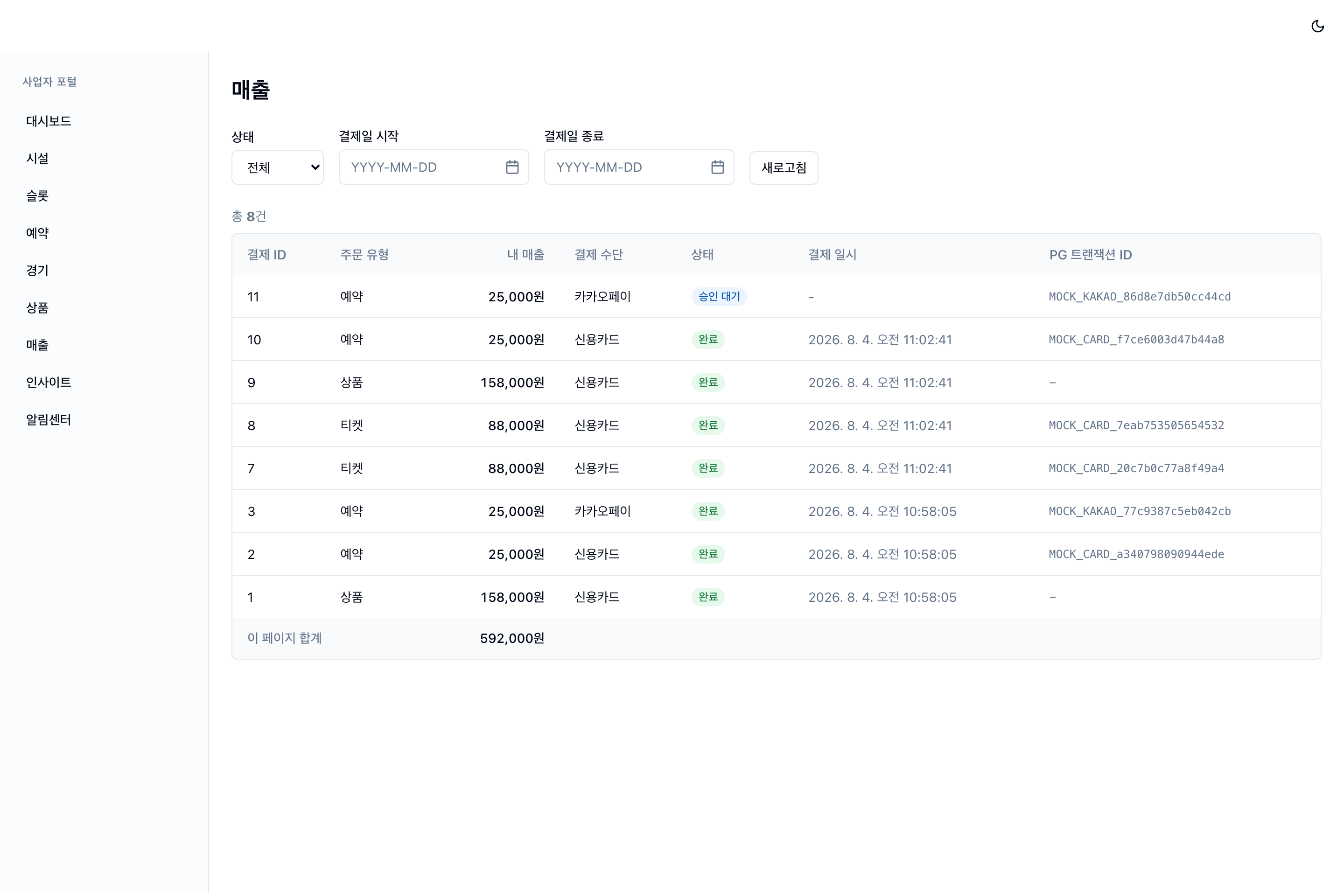The width and height of the screenshot is (1344, 892).
Task: Select transaction MOCK_CARD_7eab753505654532
Action: [x=1136, y=425]
